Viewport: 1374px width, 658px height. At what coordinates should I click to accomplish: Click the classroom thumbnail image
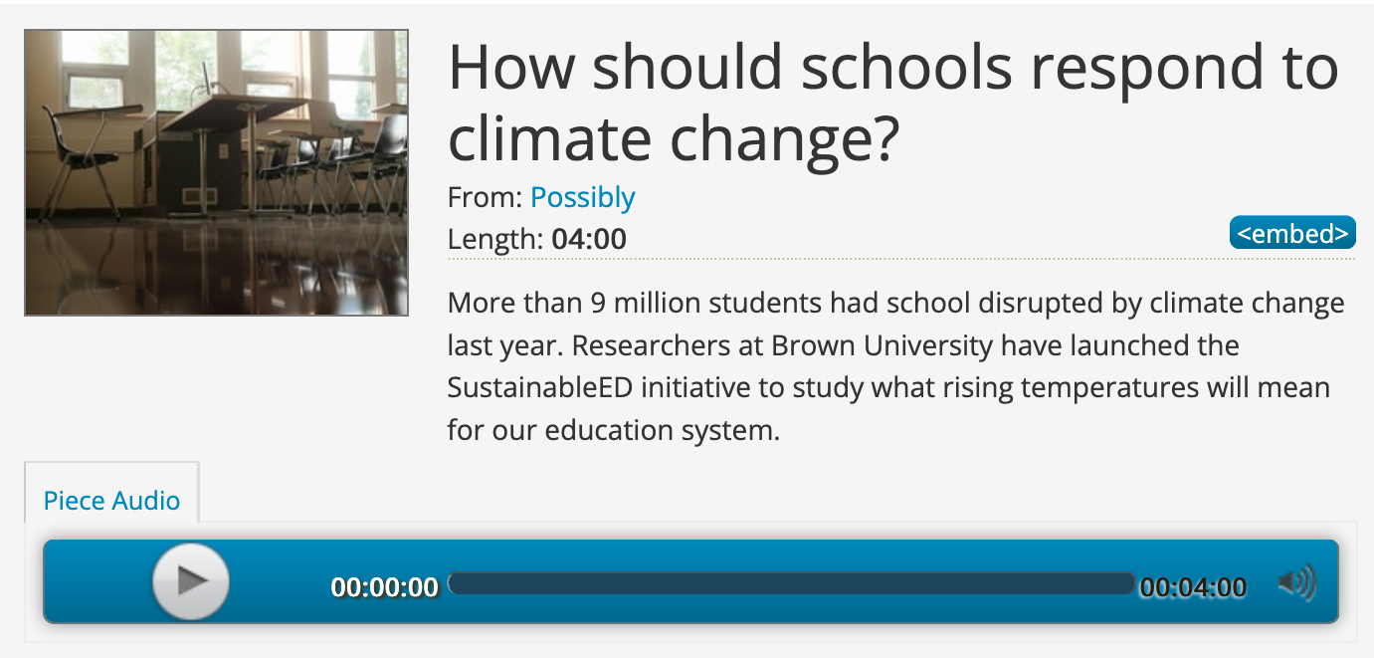[x=216, y=172]
